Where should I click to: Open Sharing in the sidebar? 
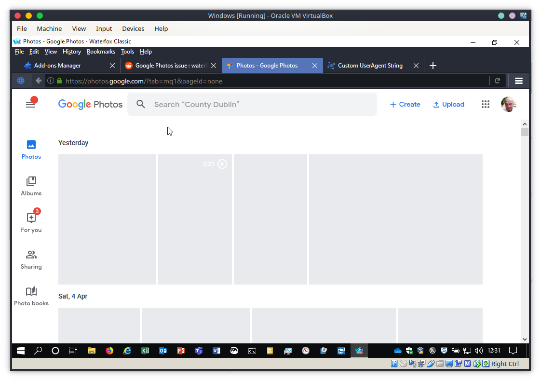click(31, 259)
